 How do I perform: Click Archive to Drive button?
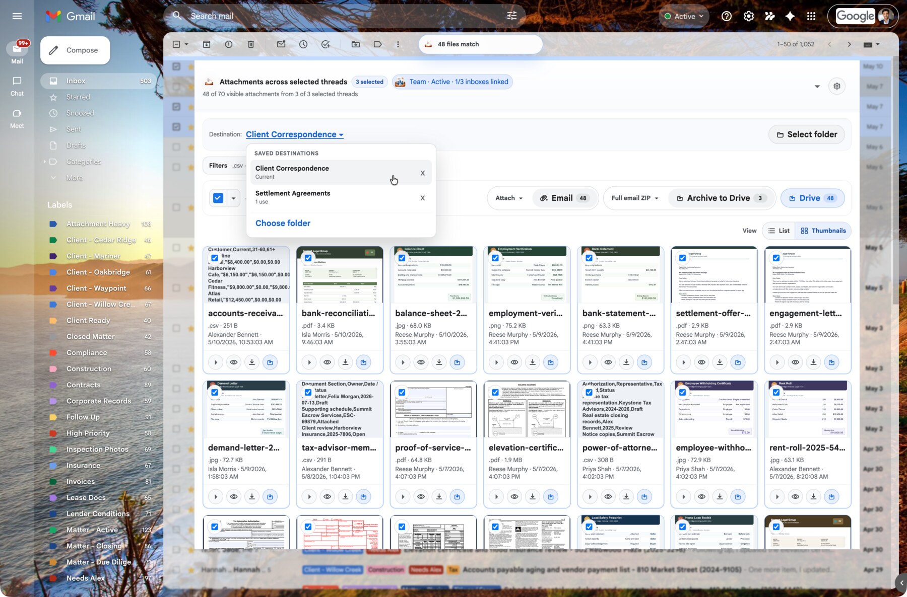(721, 198)
